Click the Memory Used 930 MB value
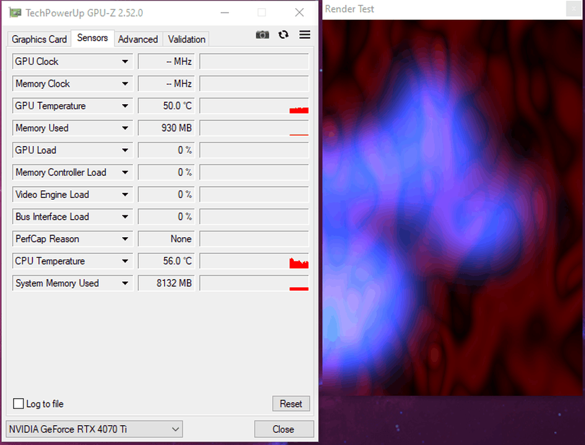The width and height of the screenshot is (585, 445). point(167,128)
